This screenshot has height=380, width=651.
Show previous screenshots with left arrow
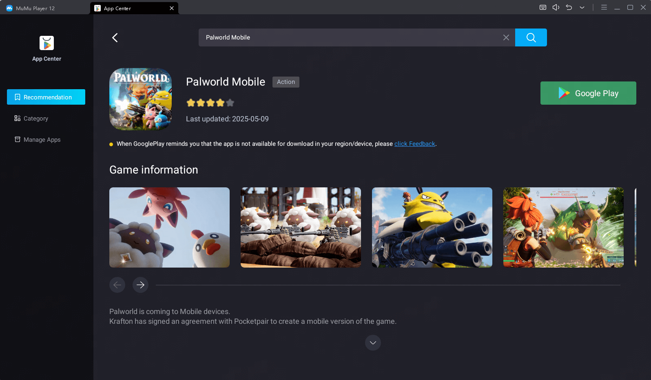coord(117,285)
